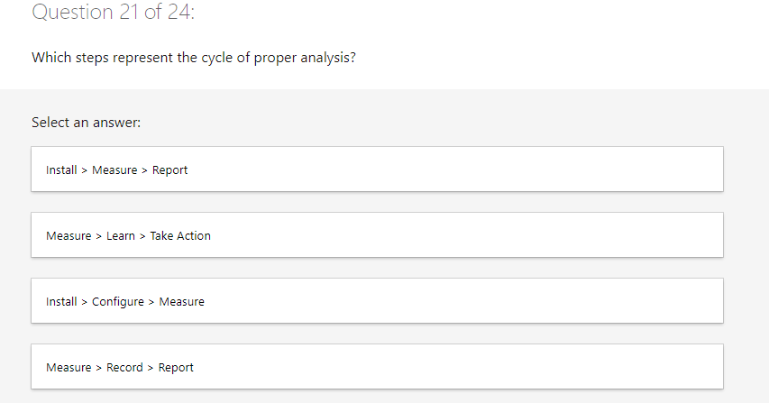Click the word analysis in the question
The height and width of the screenshot is (403, 769).
click(x=336, y=58)
